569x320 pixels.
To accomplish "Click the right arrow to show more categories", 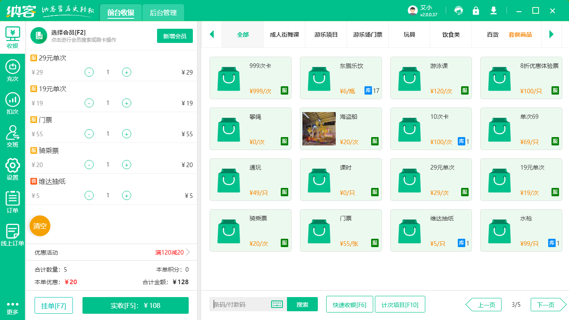I will pos(552,35).
